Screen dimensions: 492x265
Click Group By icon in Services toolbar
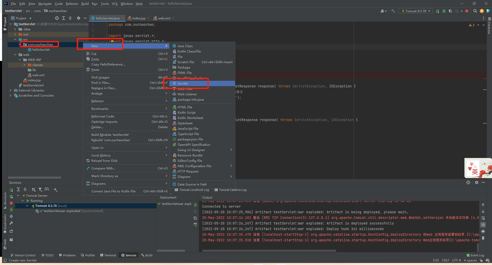33,189
